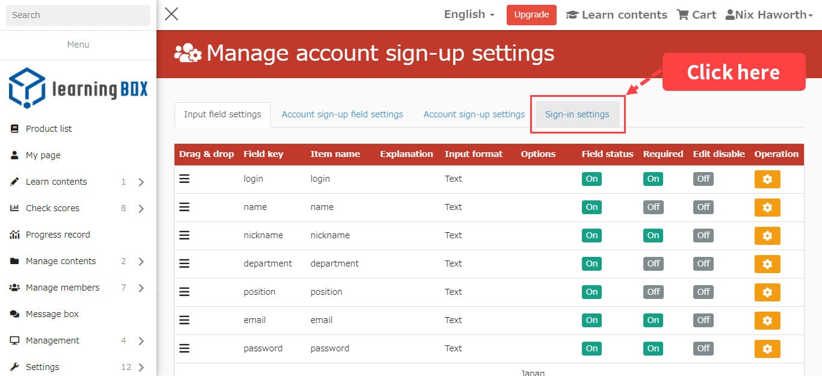822x376 pixels.
Task: Click drag handle icon for nickname row
Action: 185,235
